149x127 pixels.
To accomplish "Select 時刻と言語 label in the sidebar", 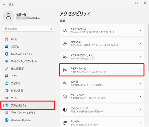I will [x=17, y=91].
